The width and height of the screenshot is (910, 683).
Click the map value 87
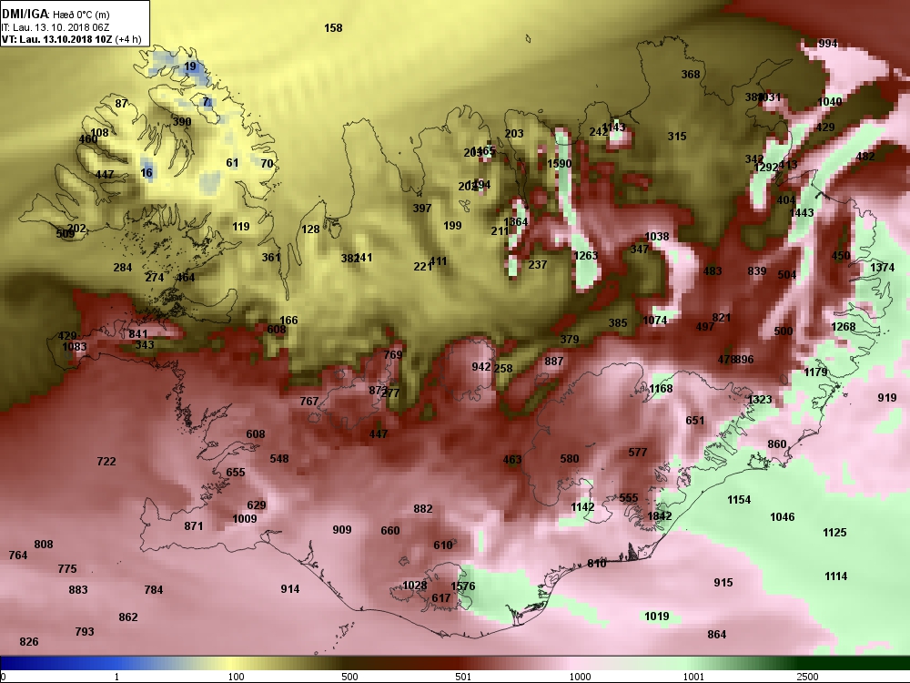[x=121, y=104]
